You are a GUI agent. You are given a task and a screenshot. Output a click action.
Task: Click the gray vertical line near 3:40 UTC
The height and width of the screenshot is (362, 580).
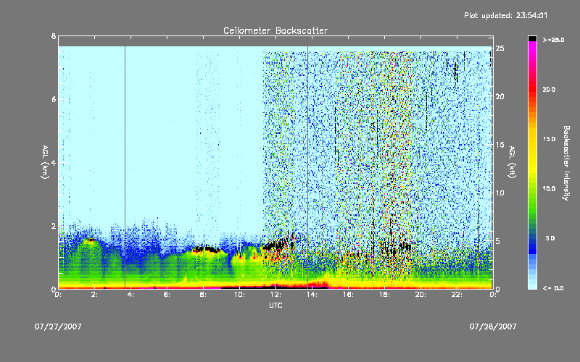click(x=125, y=167)
